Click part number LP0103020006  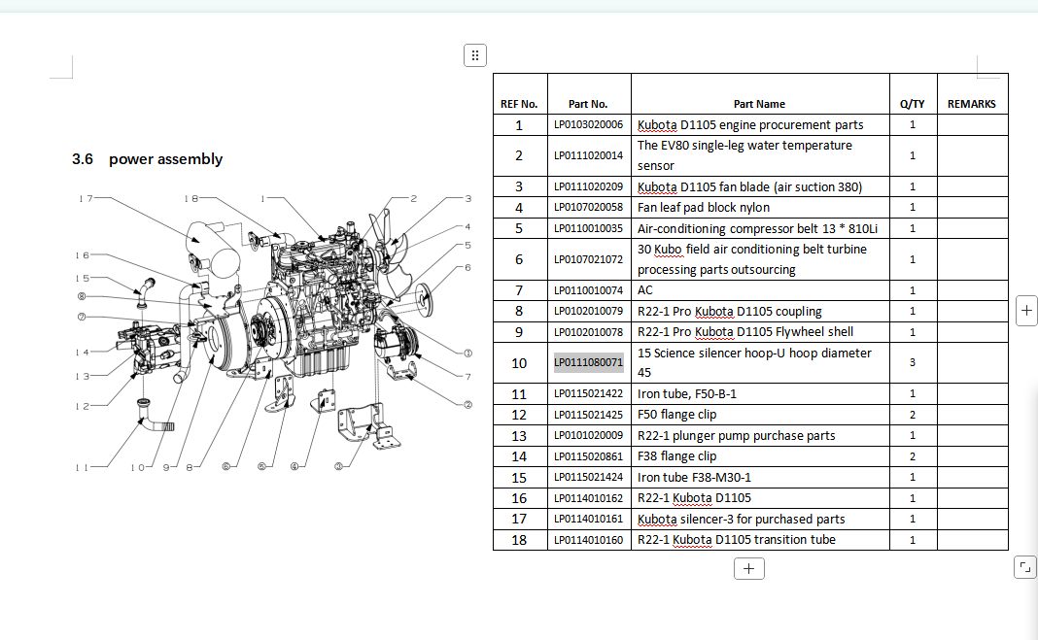(589, 125)
